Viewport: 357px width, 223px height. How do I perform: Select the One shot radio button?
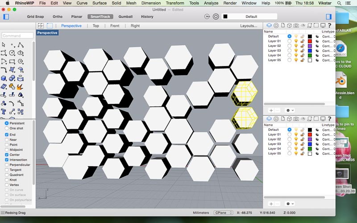click(x=7, y=128)
